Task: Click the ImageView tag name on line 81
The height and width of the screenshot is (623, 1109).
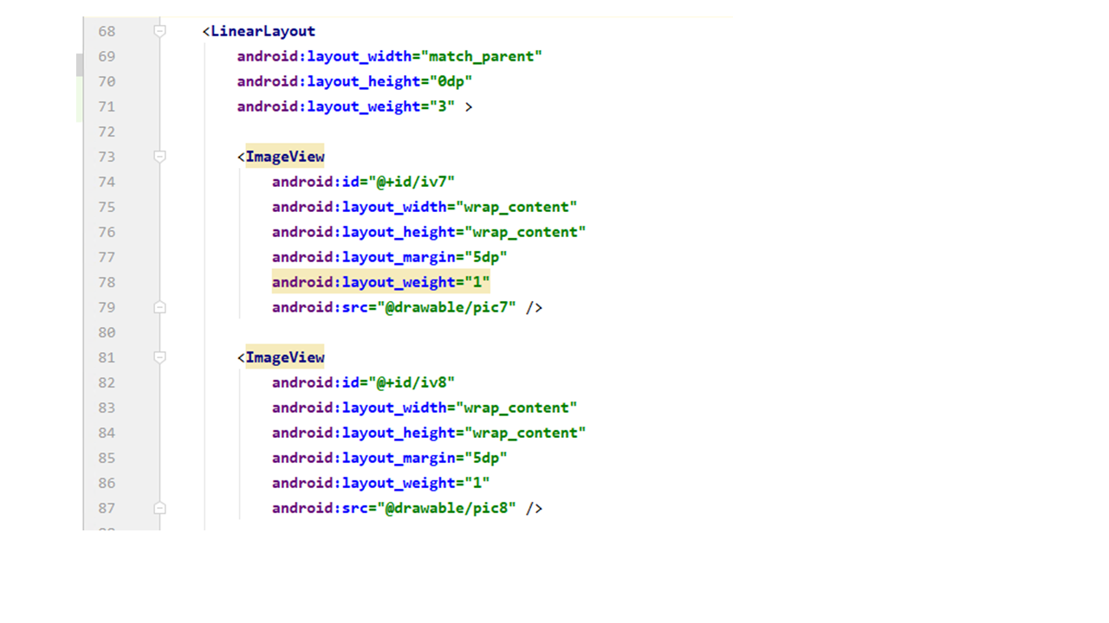Action: pos(285,357)
